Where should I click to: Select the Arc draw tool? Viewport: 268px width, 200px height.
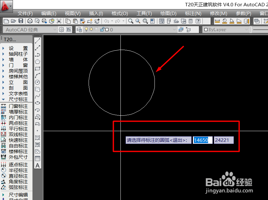tap(38, 75)
